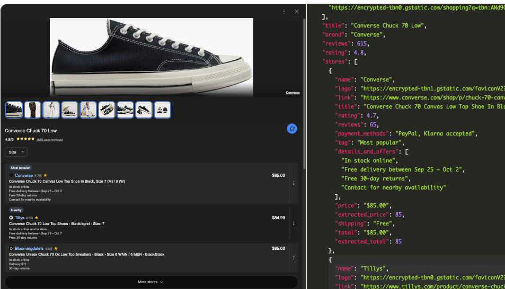Click the Tillys logo icon in store row

click(x=11, y=218)
